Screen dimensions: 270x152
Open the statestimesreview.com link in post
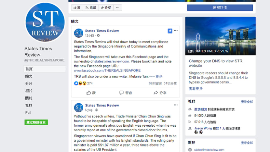click(x=112, y=61)
